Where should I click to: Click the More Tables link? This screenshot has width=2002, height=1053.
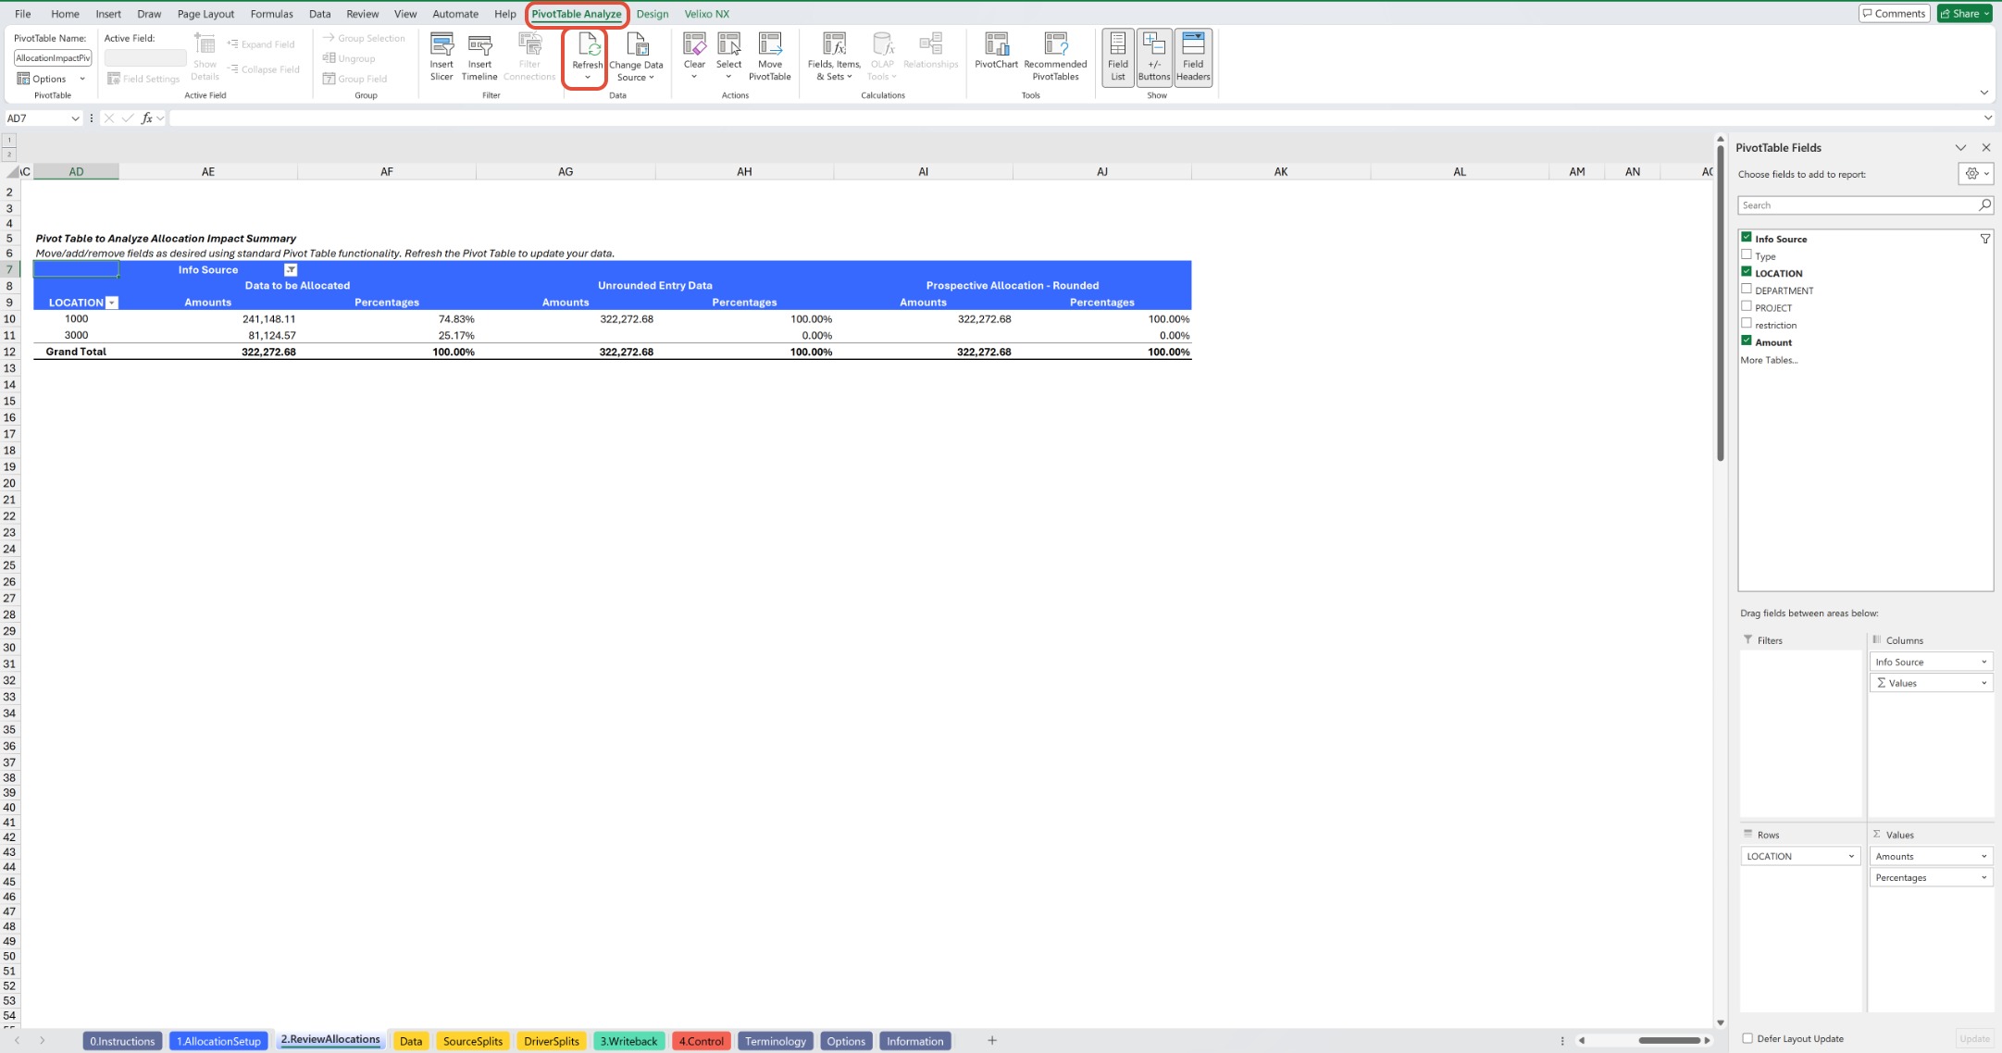[x=1768, y=360]
